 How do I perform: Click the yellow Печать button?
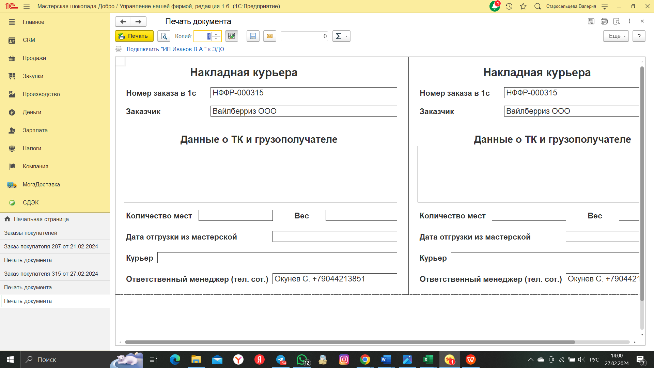point(134,36)
